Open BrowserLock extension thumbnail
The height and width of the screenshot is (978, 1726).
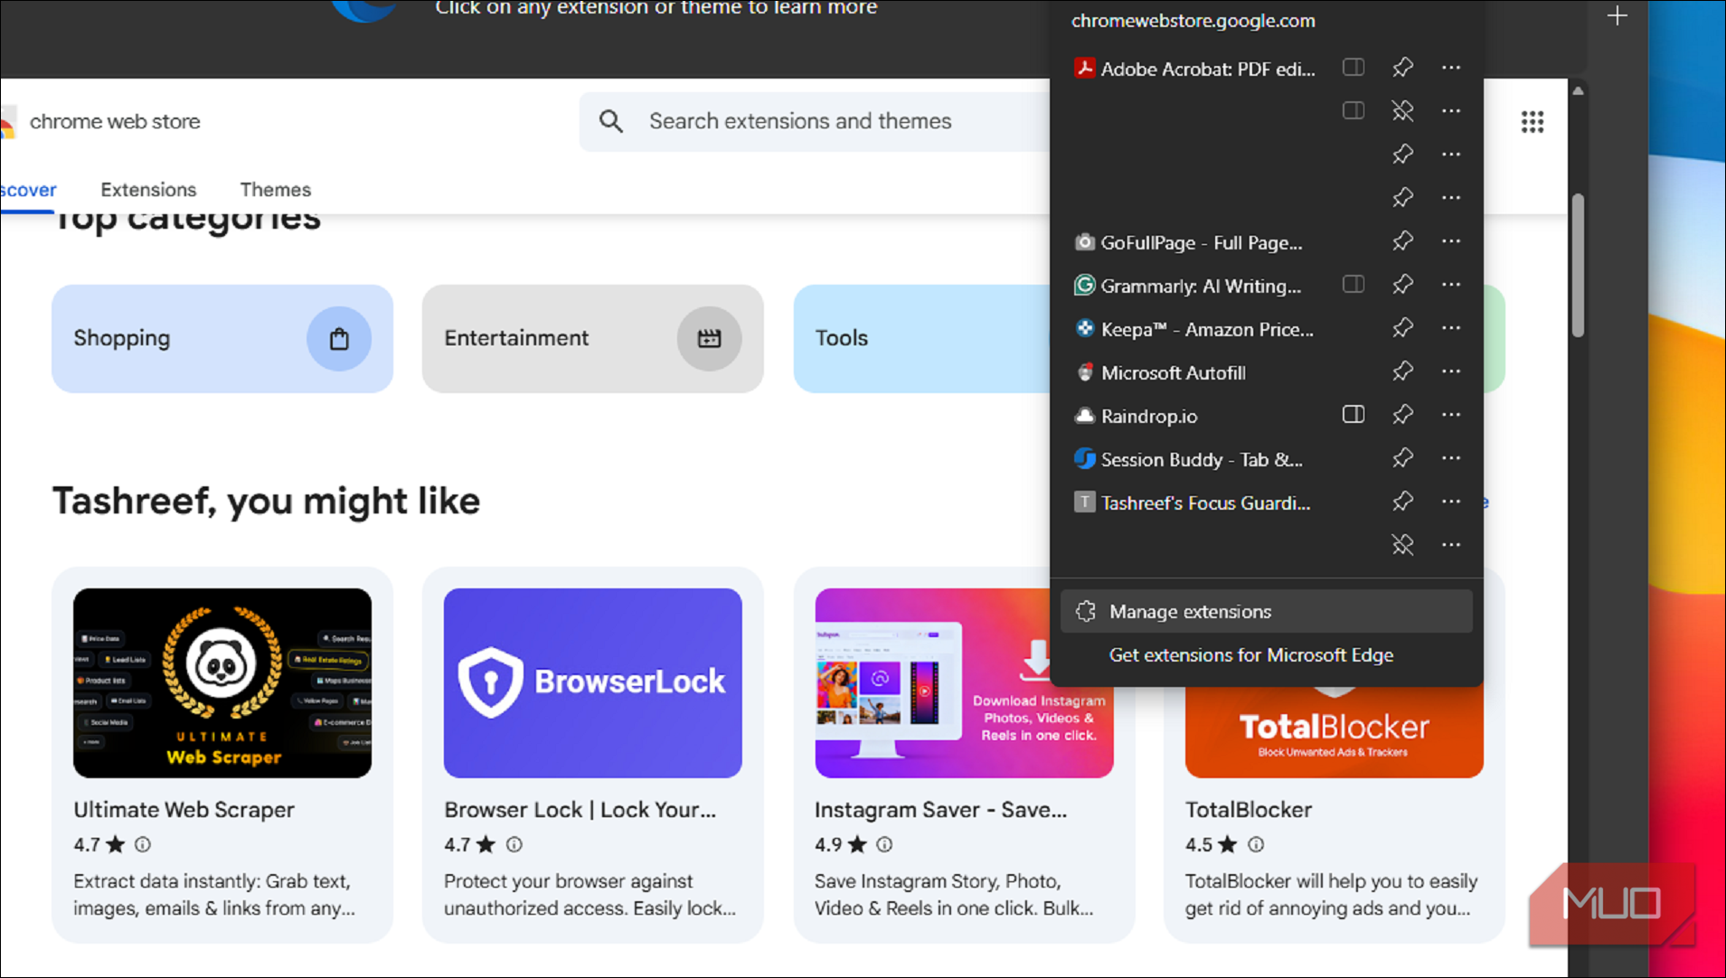[x=592, y=683]
